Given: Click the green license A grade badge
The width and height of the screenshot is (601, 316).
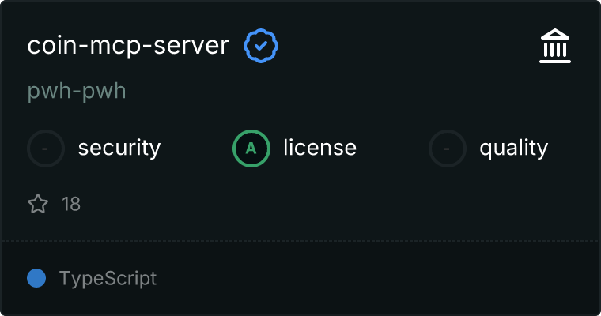Looking at the screenshot, I should tap(251, 148).
